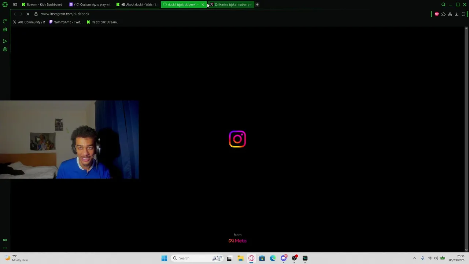Open sidebar three-dots more options

(x=5, y=248)
